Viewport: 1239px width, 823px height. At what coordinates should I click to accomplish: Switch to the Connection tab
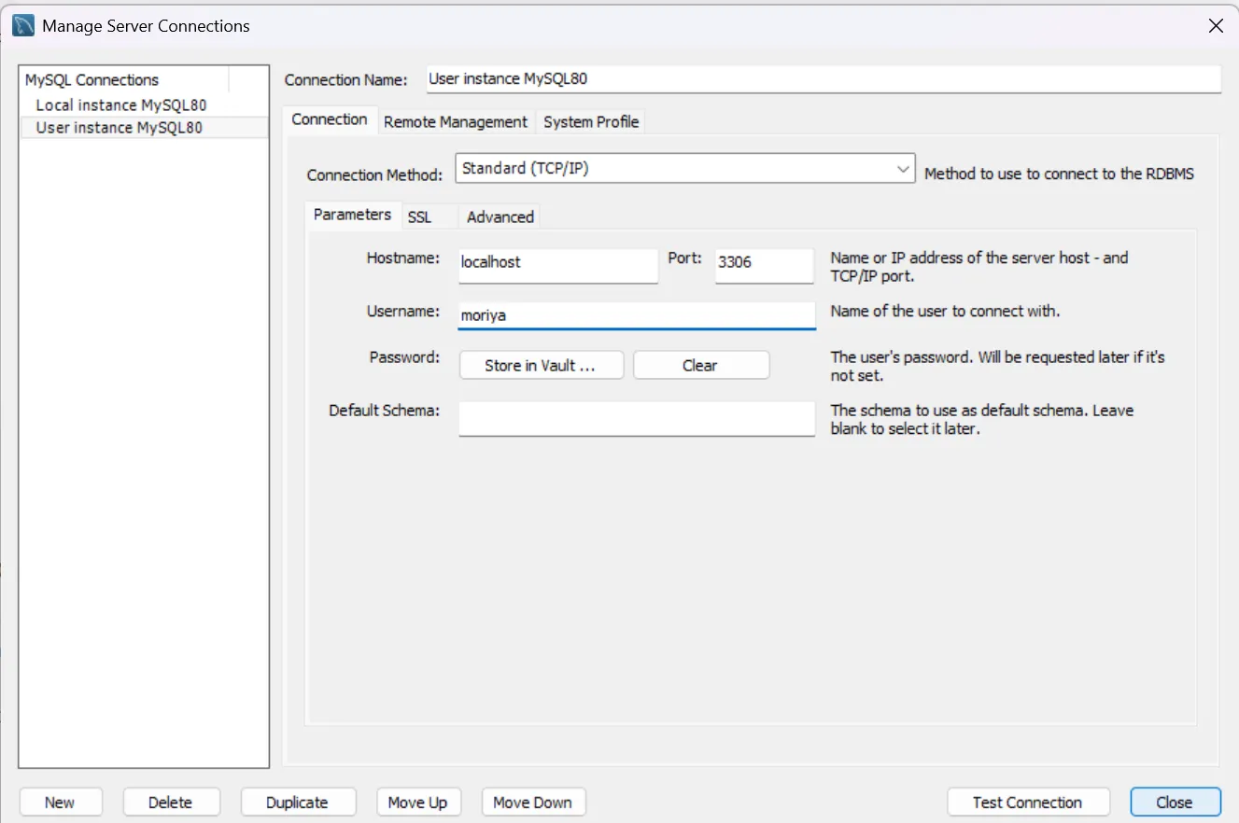point(330,120)
